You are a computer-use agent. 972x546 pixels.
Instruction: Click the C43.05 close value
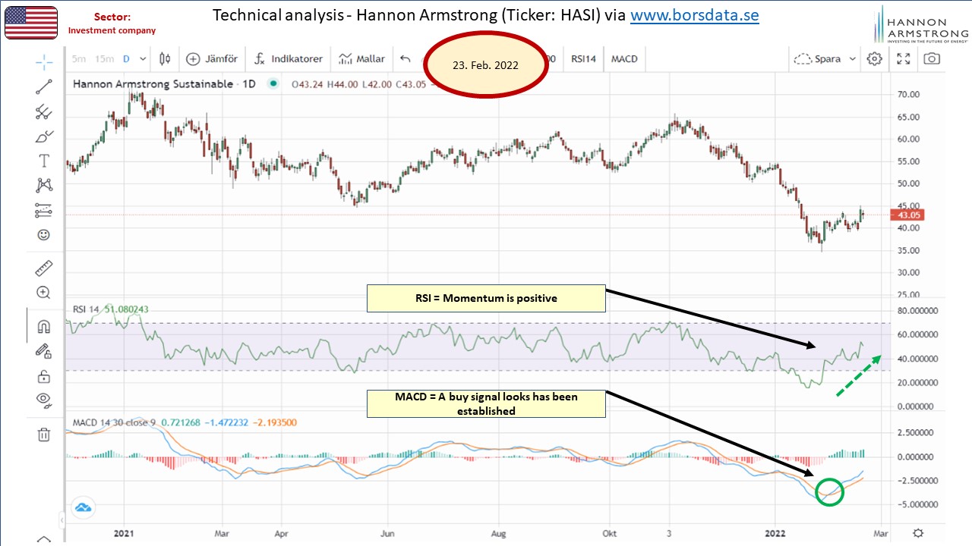click(412, 84)
